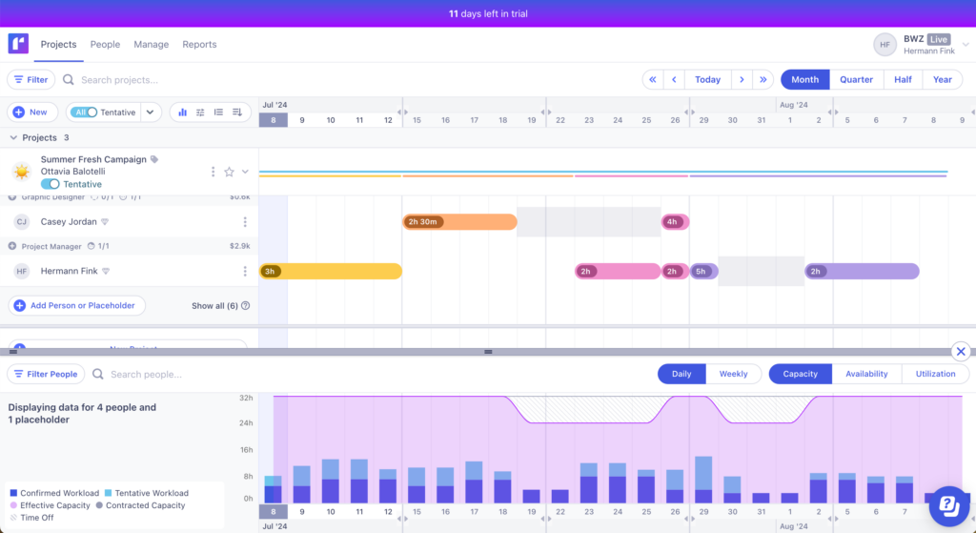
Task: Select the Year timeline view
Action: click(943, 80)
